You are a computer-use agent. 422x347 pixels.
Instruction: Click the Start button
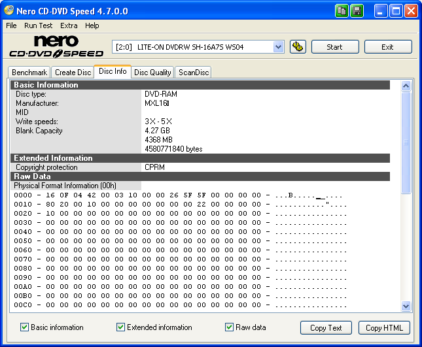pyautogui.click(x=335, y=47)
